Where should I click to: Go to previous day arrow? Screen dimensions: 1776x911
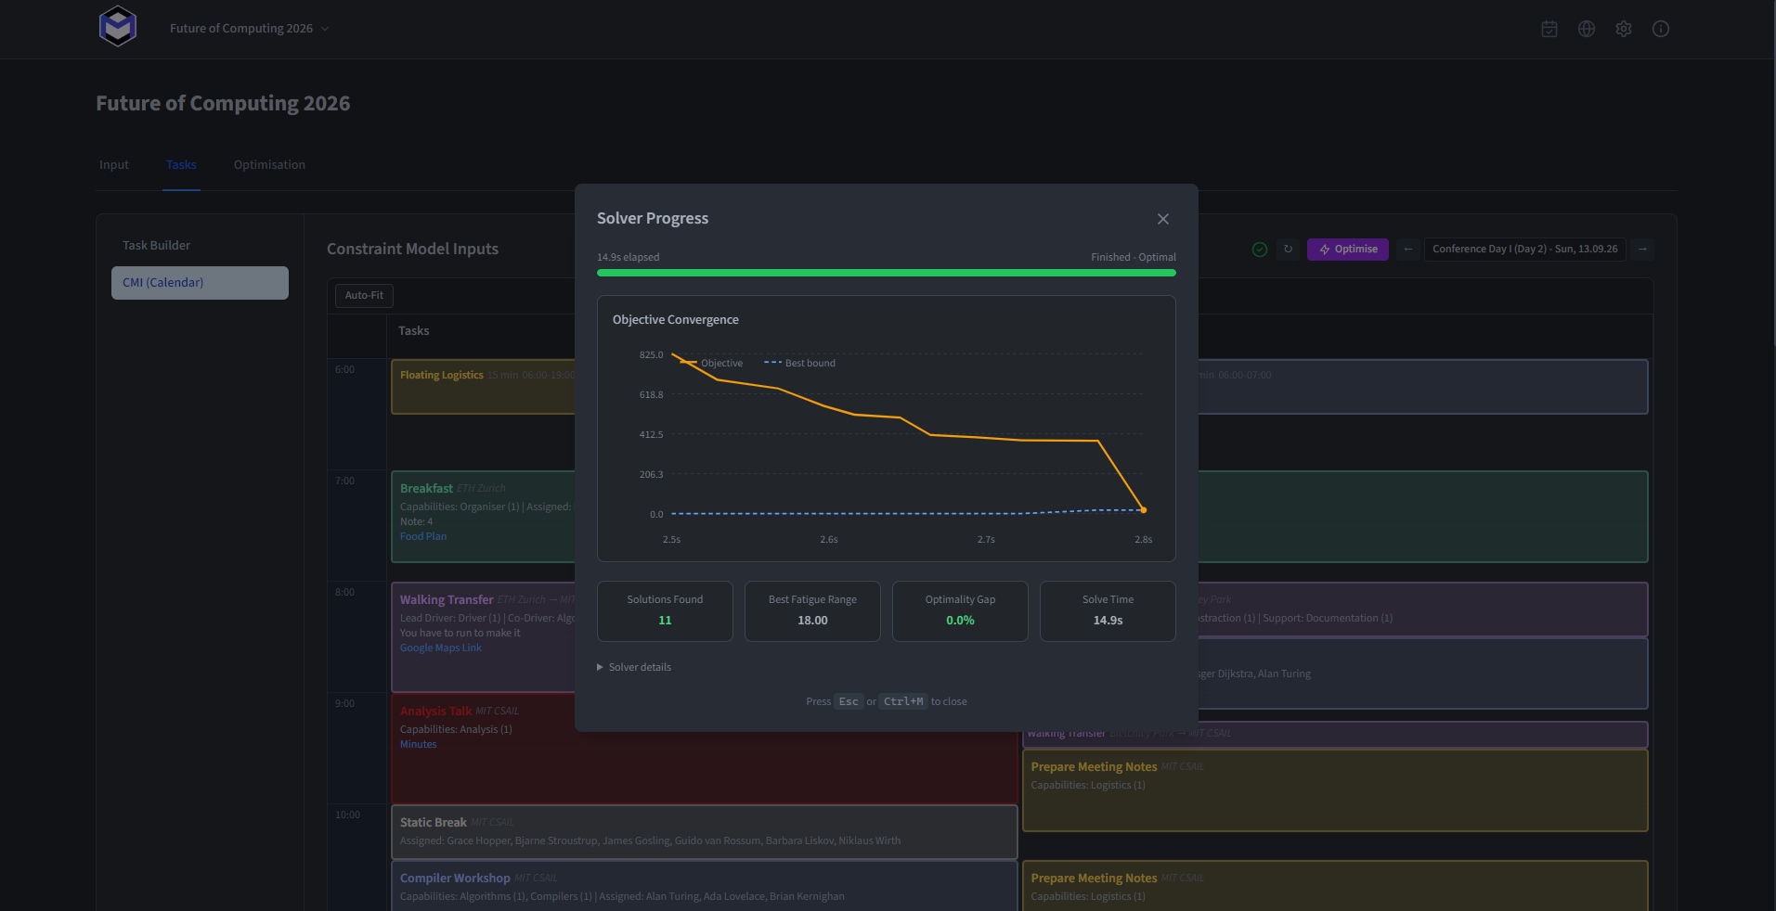pos(1408,250)
